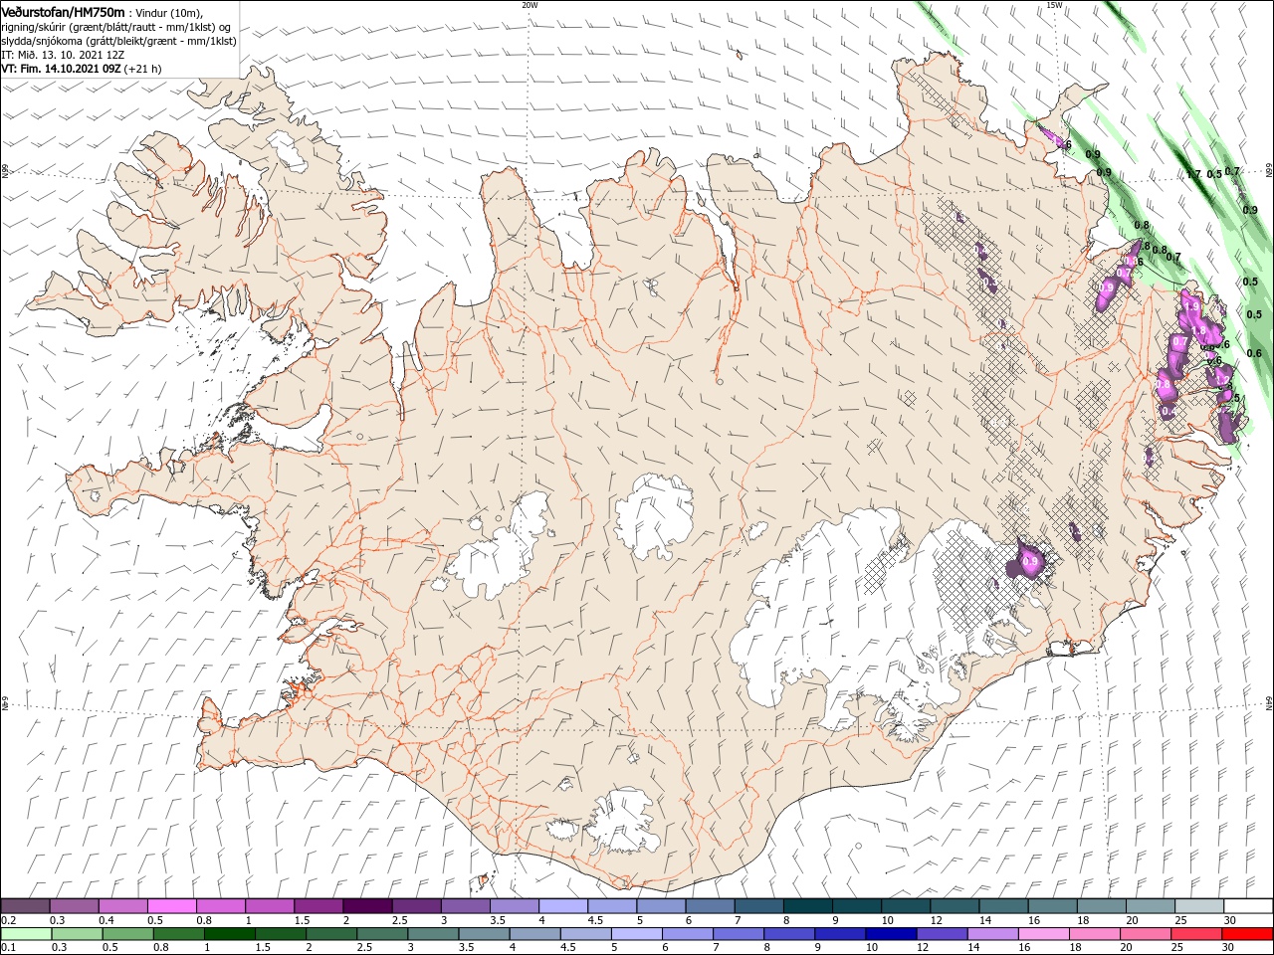The image size is (1274, 955).
Task: Click the 15W longitude label at top
Action: (1054, 5)
